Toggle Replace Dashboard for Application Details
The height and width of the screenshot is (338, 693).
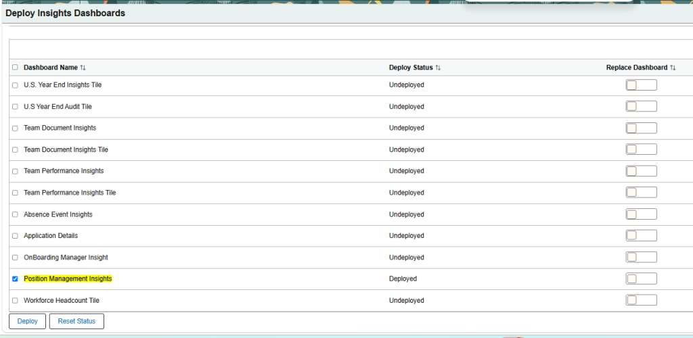pos(642,236)
